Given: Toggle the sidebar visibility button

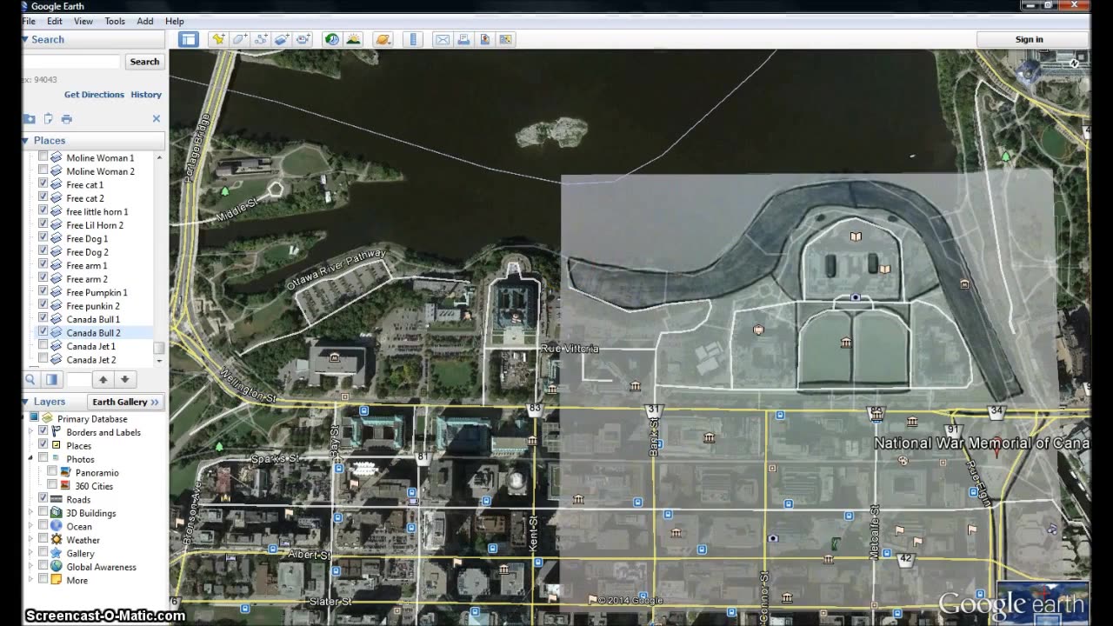Looking at the screenshot, I should tap(189, 39).
